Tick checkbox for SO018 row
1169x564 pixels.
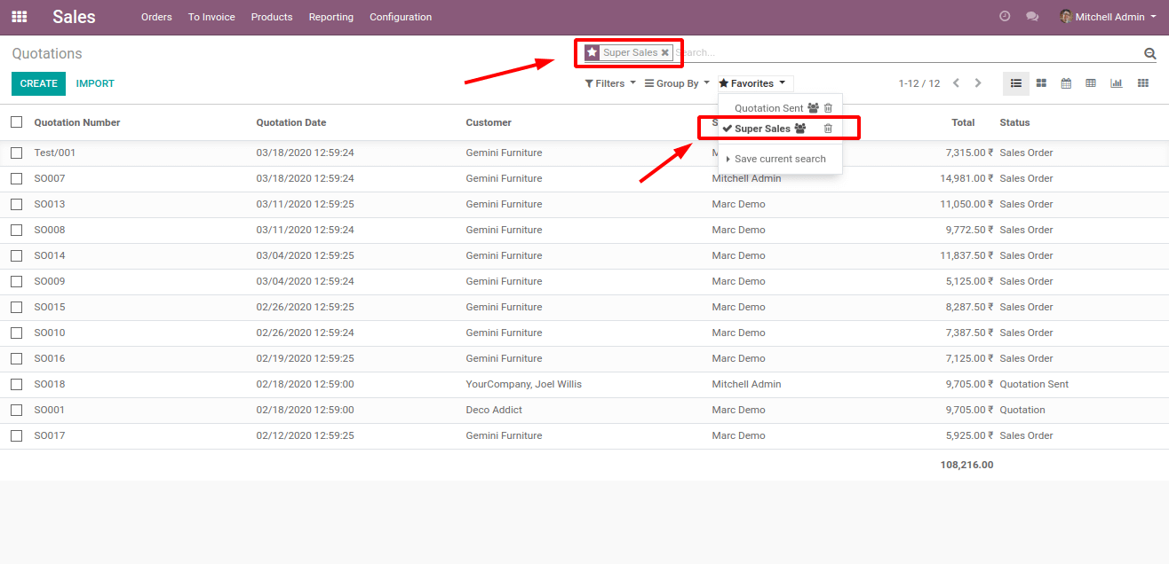tap(16, 384)
